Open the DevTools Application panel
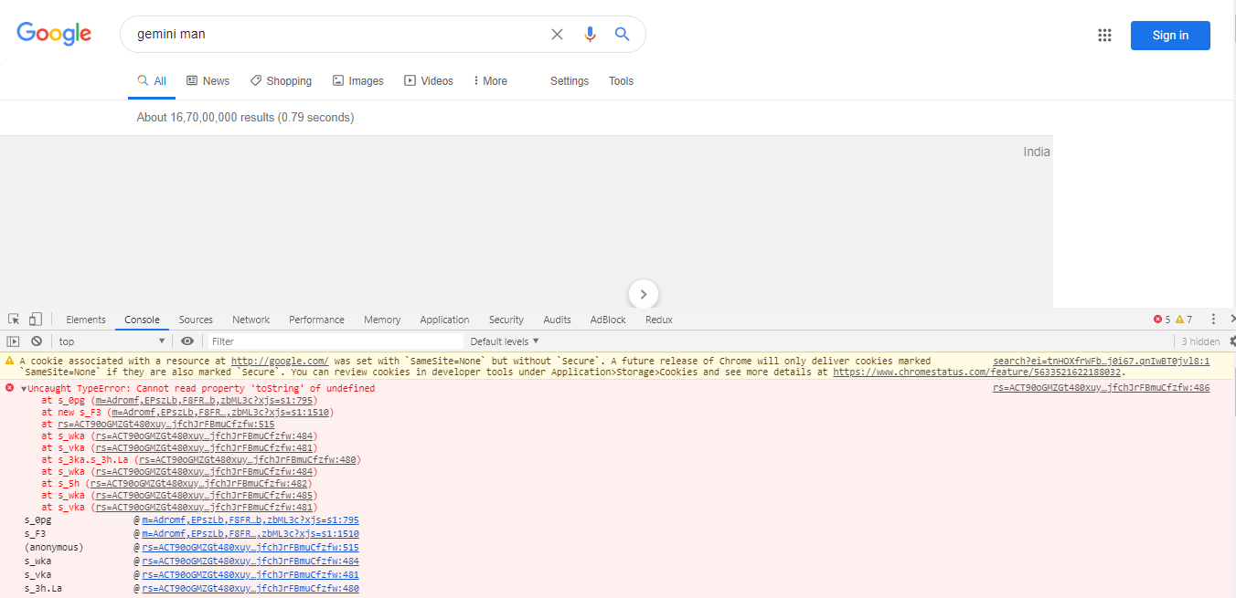Image resolution: width=1236 pixels, height=598 pixels. coord(444,320)
